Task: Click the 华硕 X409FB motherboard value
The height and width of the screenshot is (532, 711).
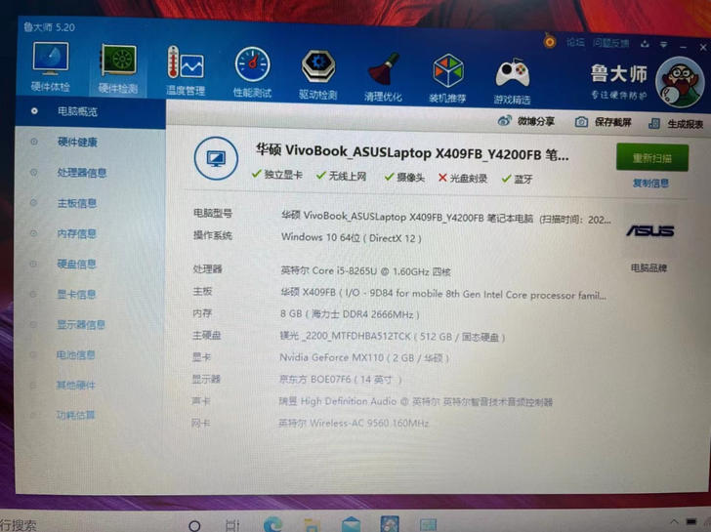Action: tap(443, 294)
